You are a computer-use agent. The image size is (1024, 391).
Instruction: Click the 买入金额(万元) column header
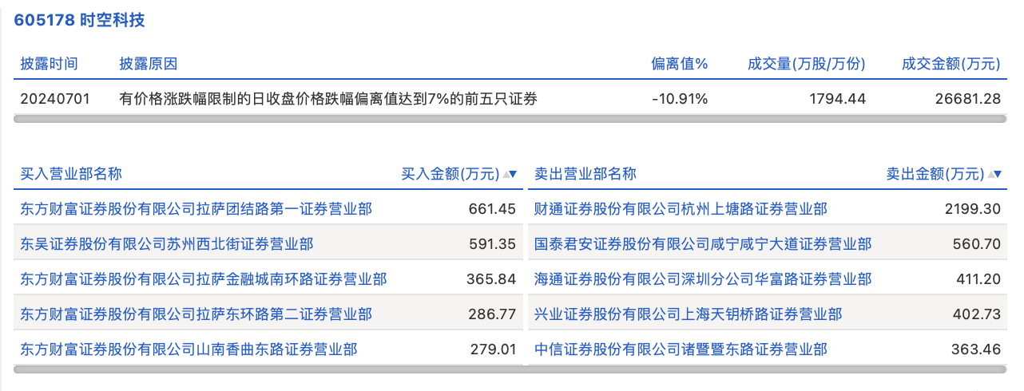[x=450, y=174]
